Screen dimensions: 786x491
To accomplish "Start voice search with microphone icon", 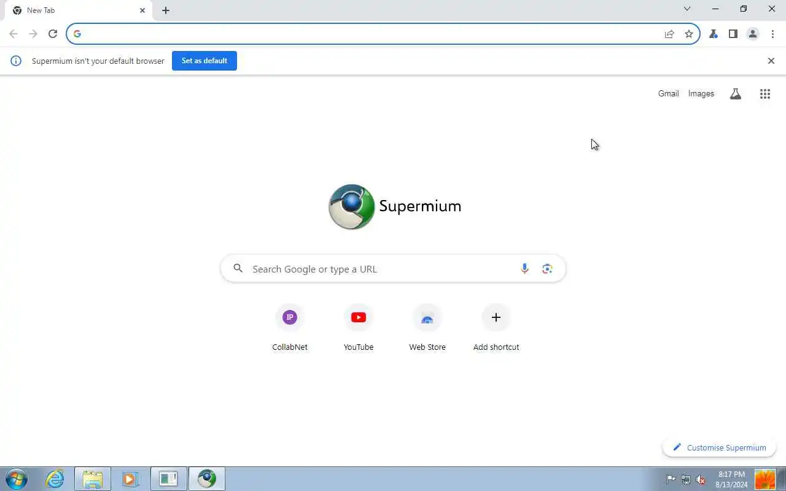I will click(524, 269).
